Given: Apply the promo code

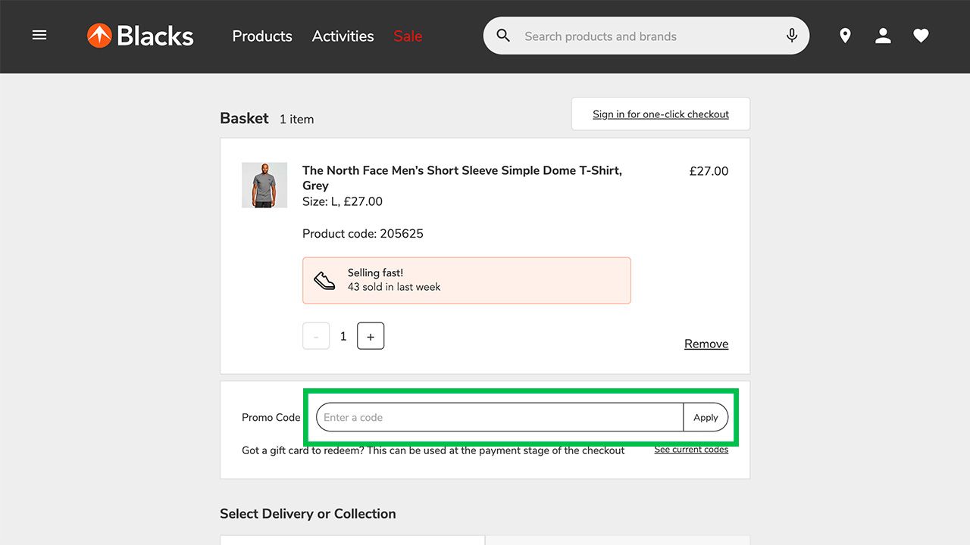Looking at the screenshot, I should [706, 417].
